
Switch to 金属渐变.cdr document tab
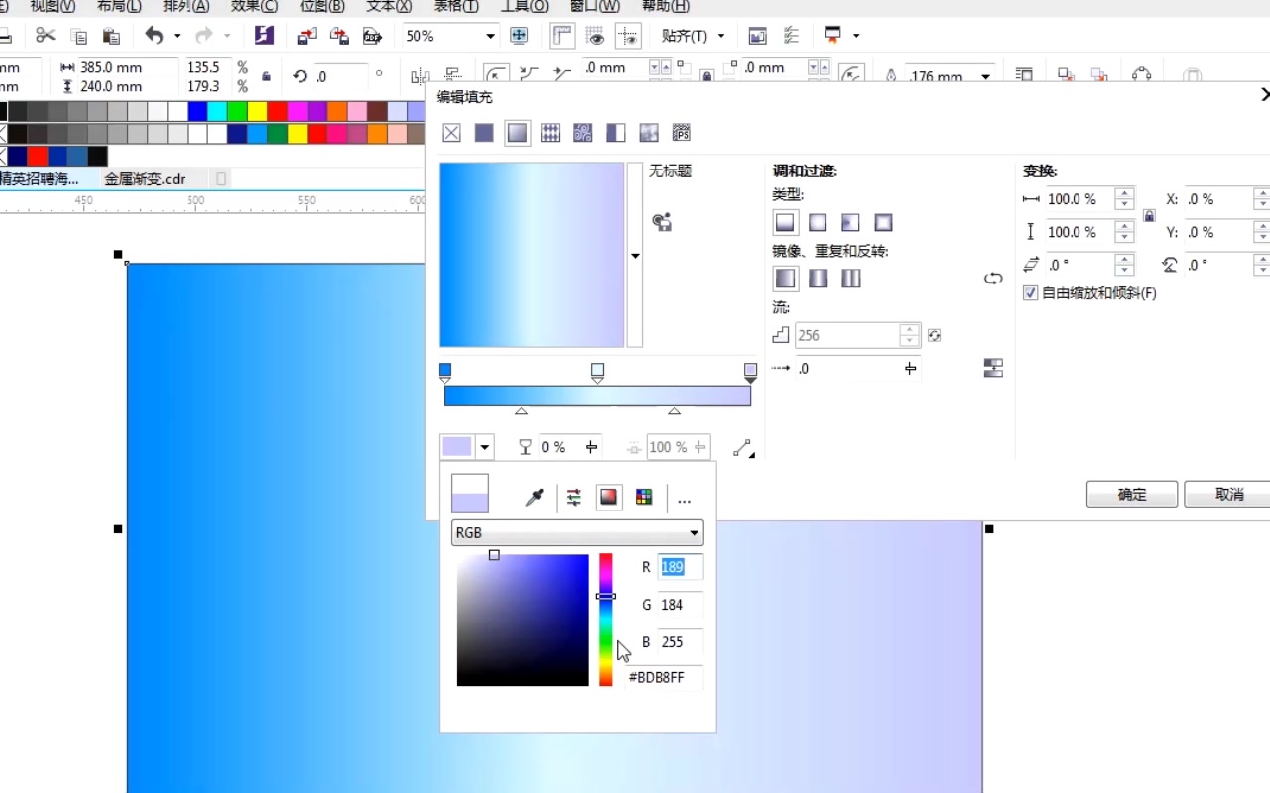coord(145,179)
